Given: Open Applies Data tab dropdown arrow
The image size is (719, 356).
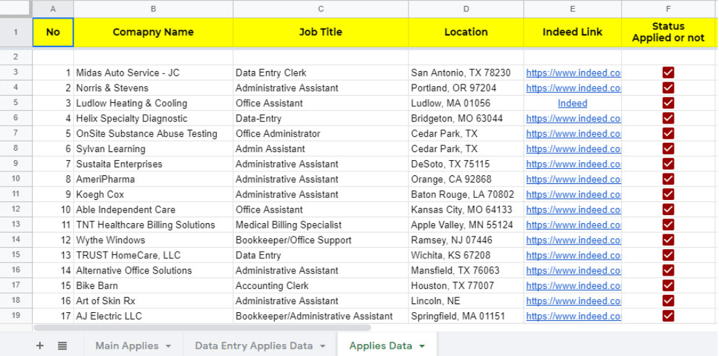Looking at the screenshot, I should [422, 346].
